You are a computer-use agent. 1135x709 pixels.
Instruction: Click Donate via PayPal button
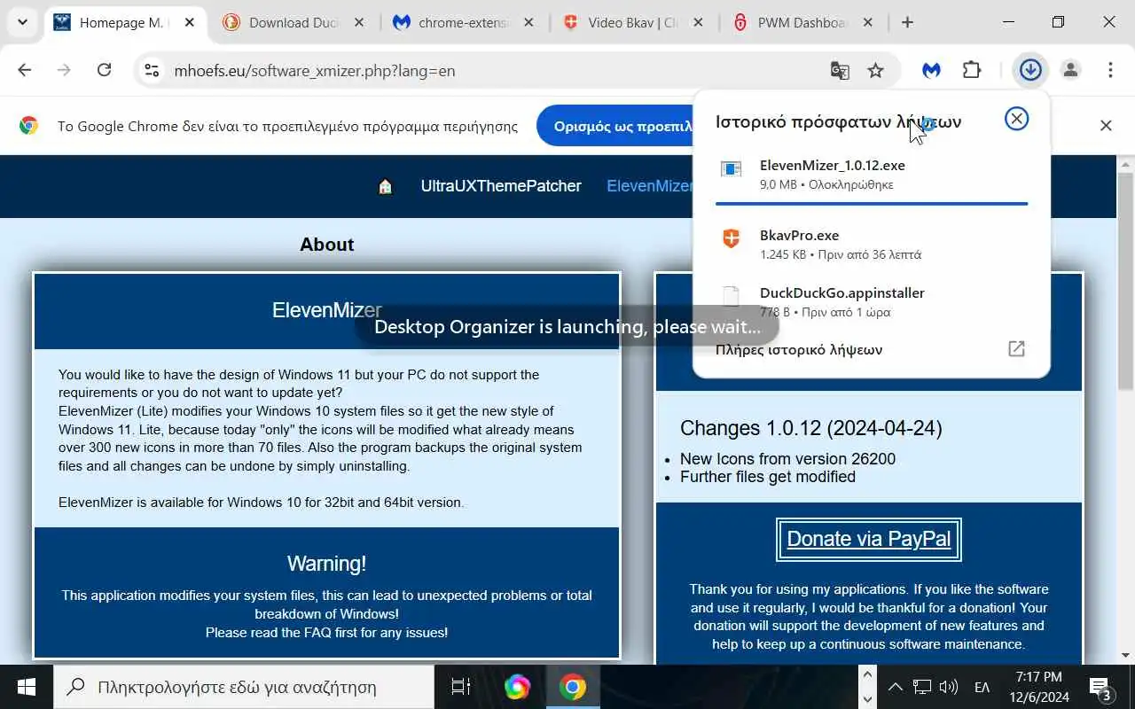click(x=869, y=539)
